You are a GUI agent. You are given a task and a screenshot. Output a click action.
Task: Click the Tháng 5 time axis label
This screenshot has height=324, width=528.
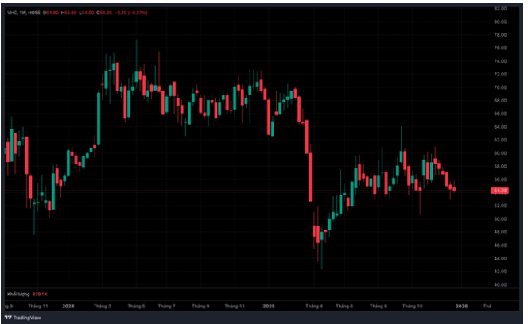[x=137, y=307]
